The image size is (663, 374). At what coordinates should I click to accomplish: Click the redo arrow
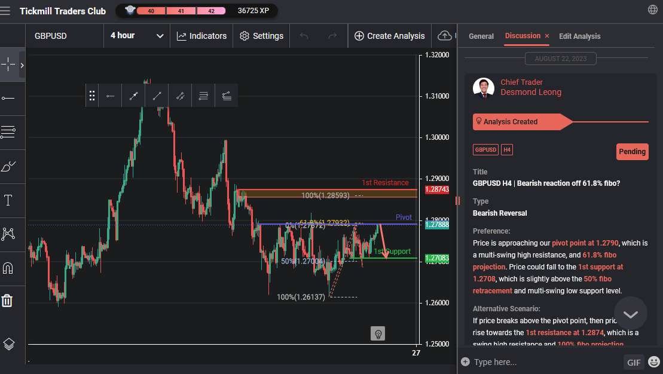333,36
